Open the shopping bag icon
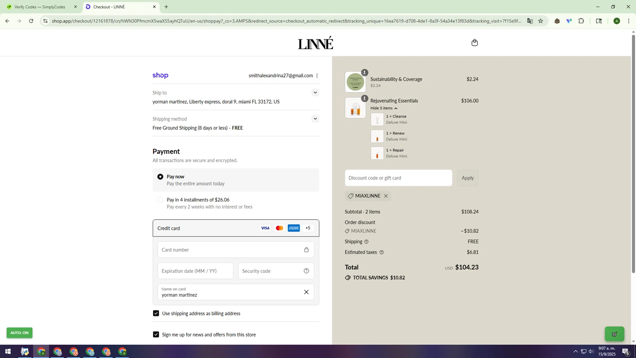The width and height of the screenshot is (636, 358). 474,42
